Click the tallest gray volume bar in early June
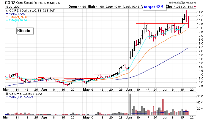The height and width of the screenshot is (120, 208). 130,104
